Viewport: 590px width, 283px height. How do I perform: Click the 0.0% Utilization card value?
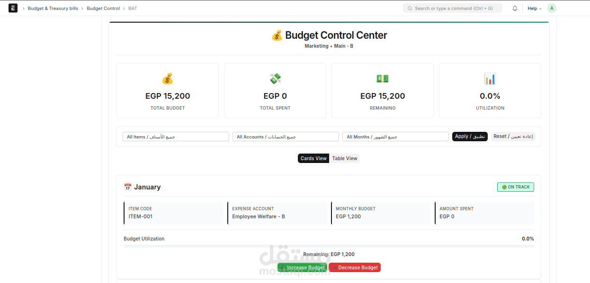[490, 96]
